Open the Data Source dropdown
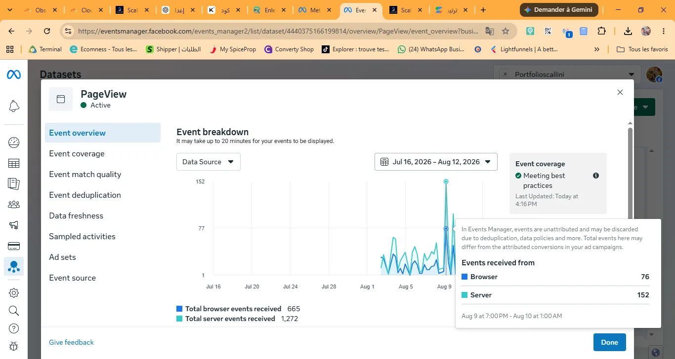 coord(209,162)
